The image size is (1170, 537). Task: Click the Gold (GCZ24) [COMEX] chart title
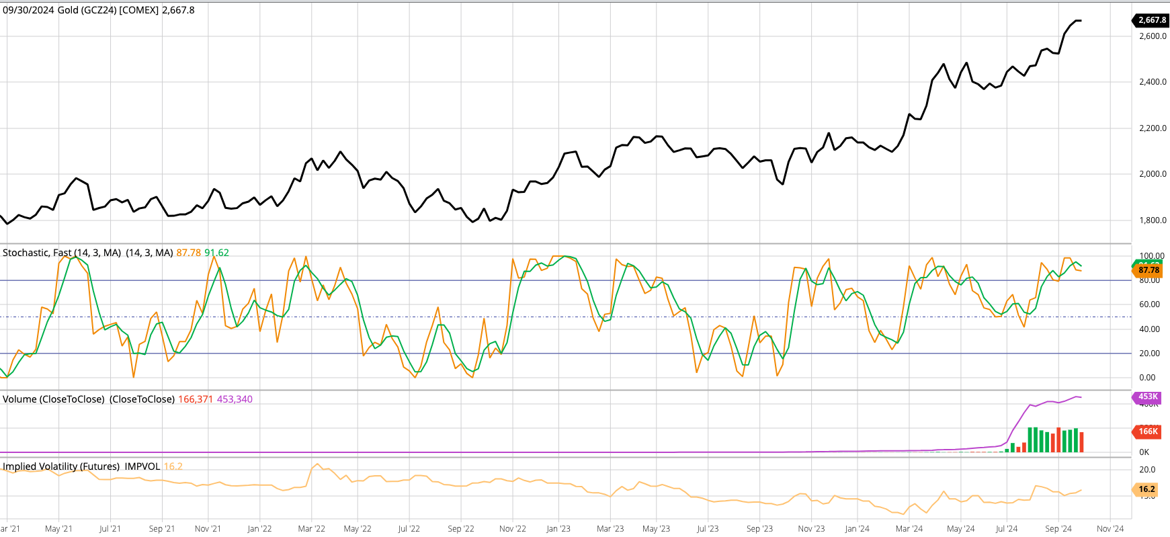98,10
